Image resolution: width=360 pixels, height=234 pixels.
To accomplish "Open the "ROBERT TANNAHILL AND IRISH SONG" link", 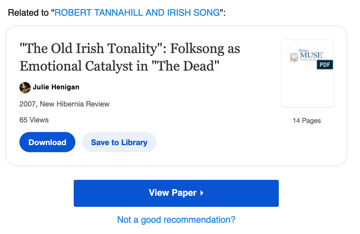I will tap(137, 13).
